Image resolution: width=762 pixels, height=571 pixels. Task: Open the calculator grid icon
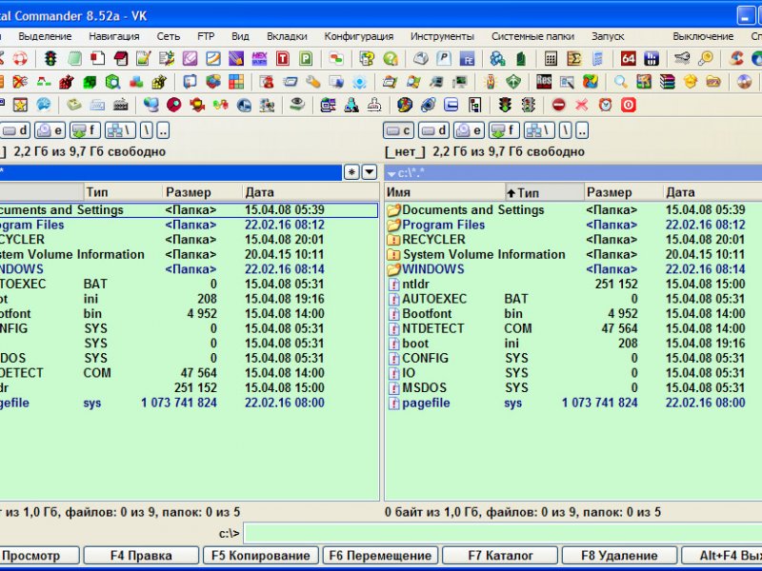[551, 59]
